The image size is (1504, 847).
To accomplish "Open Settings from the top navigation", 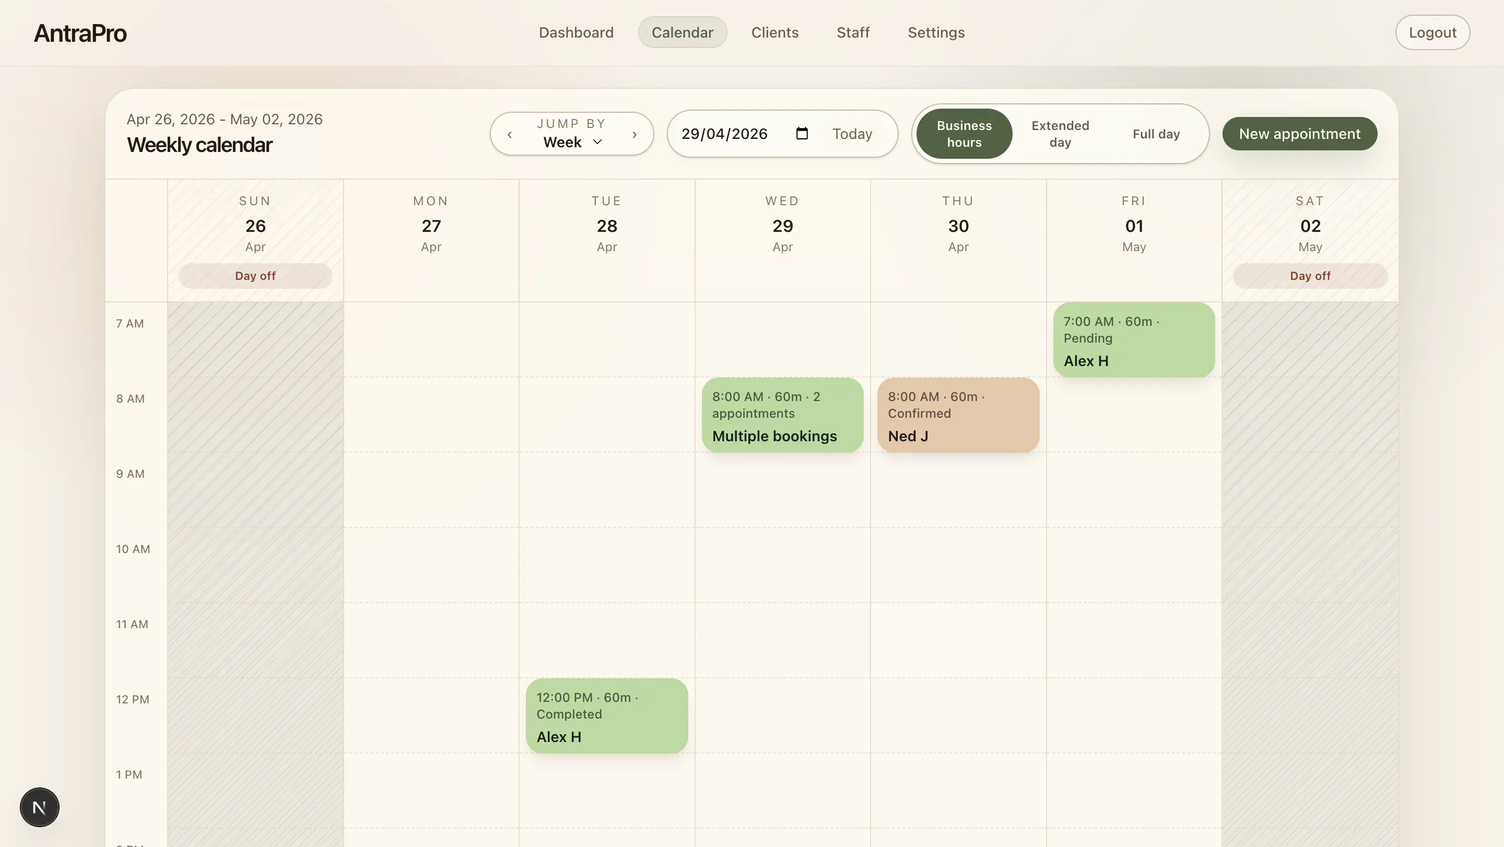I will pos(936,32).
